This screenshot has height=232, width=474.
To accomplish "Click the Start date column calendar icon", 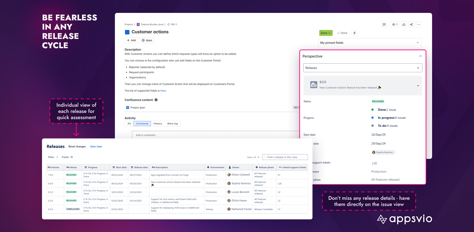I will tap(114, 167).
